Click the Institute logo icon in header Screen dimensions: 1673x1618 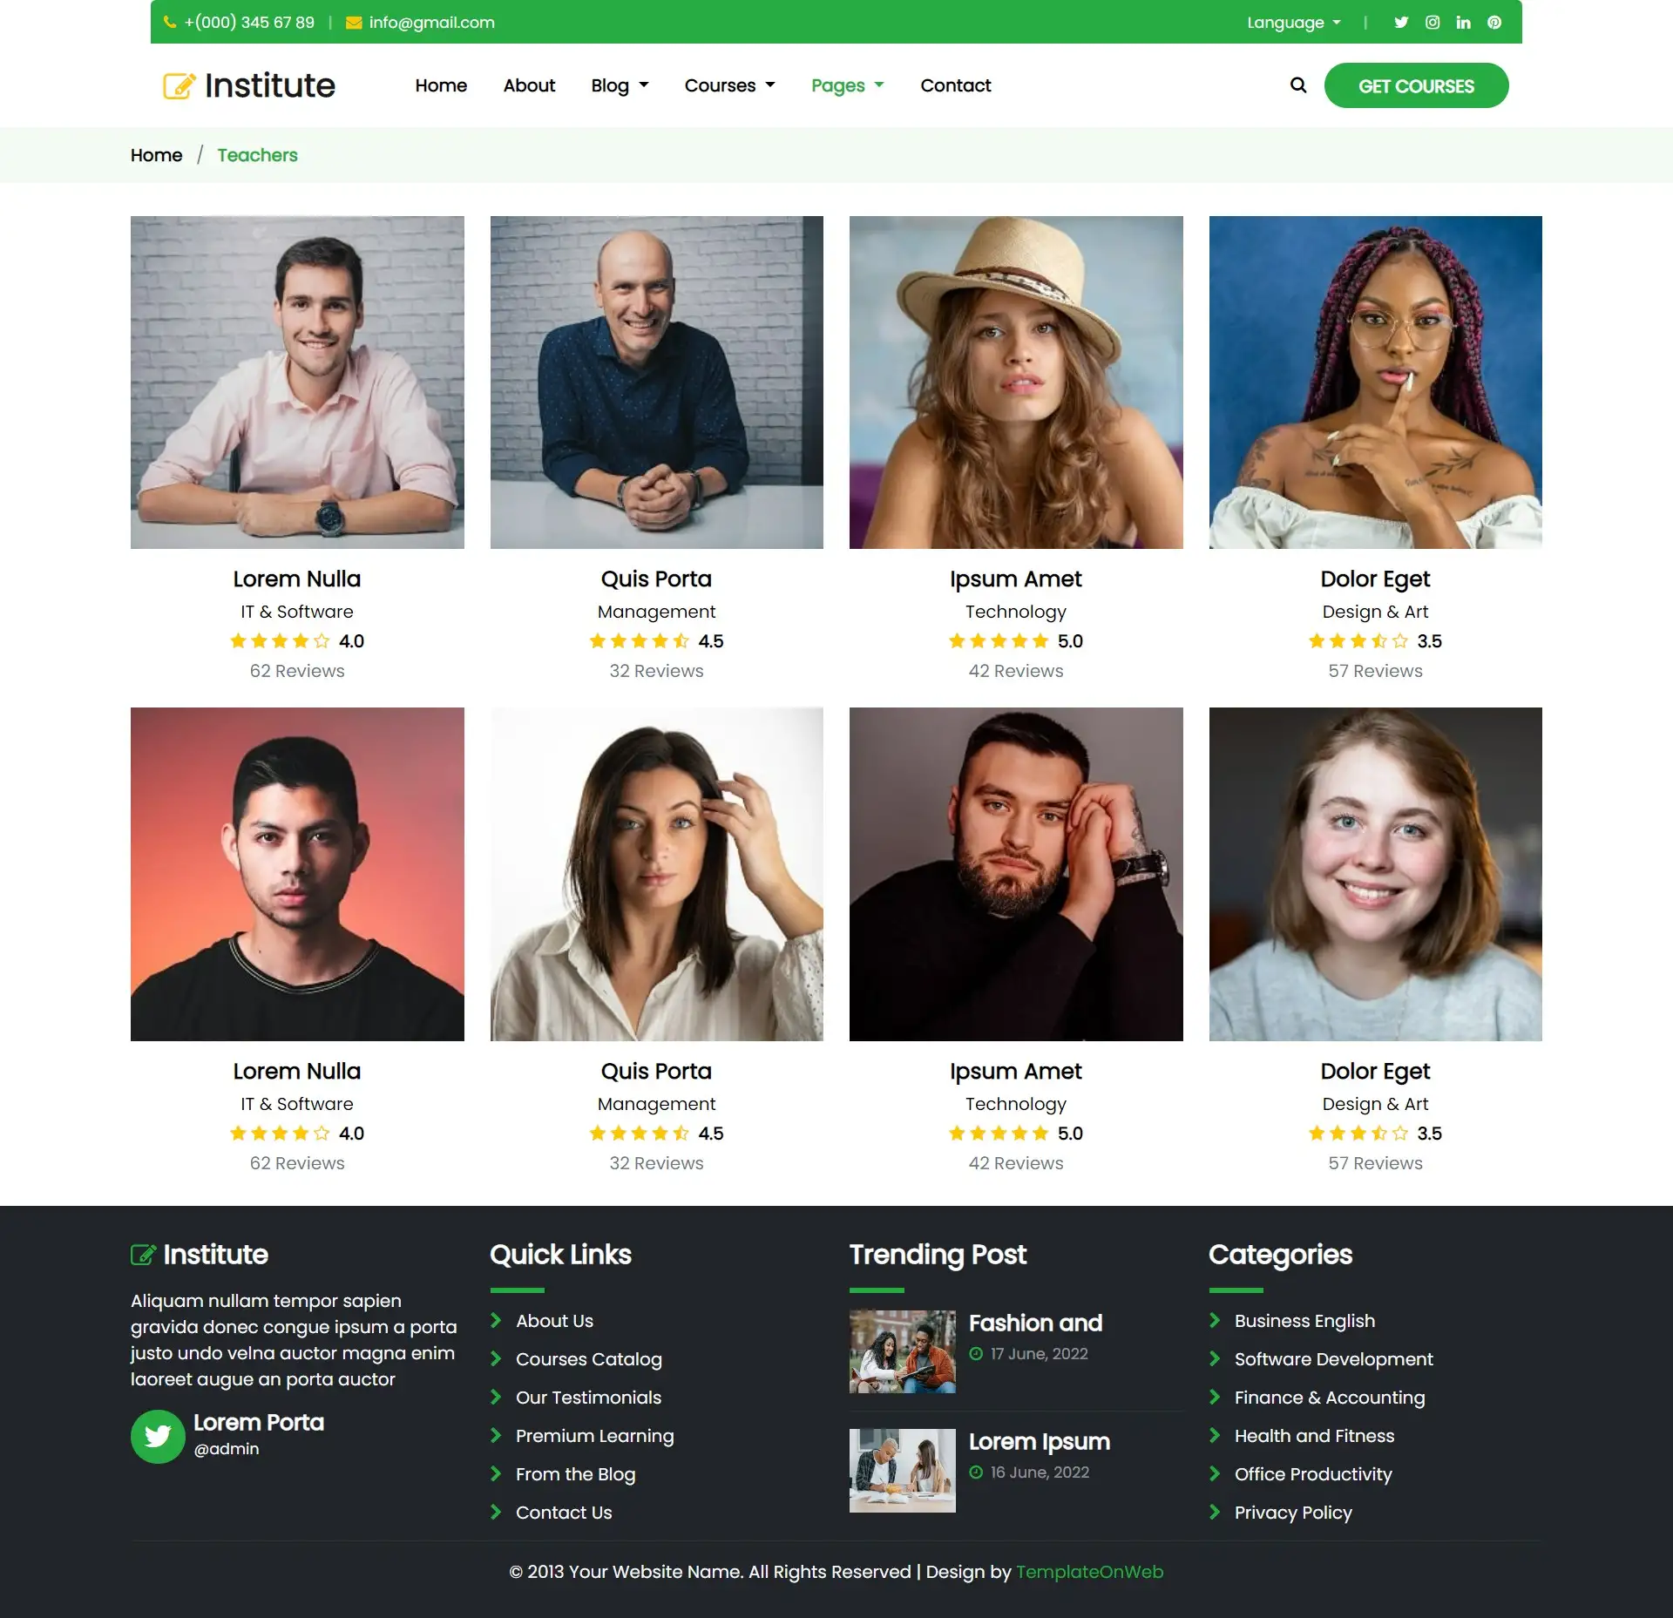pyautogui.click(x=179, y=85)
